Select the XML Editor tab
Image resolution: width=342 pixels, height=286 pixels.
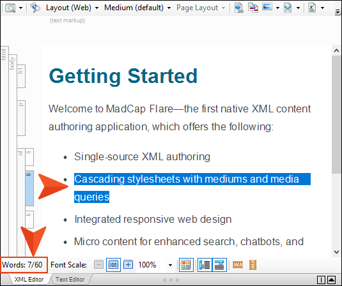coord(29,279)
